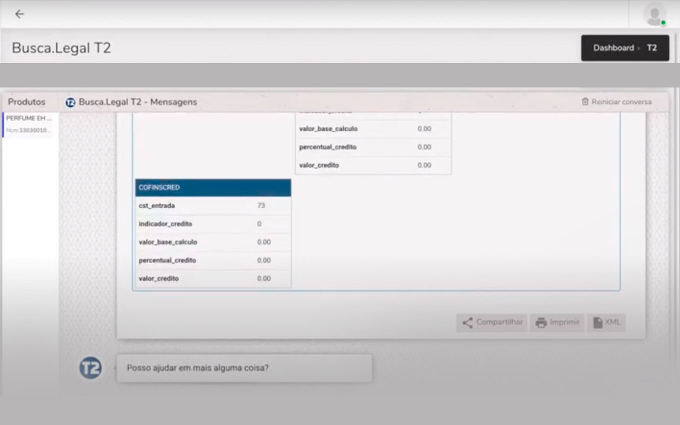The height and width of the screenshot is (425, 680).
Task: Click the trash icon beside Reiniciar conversa
Action: pos(585,102)
